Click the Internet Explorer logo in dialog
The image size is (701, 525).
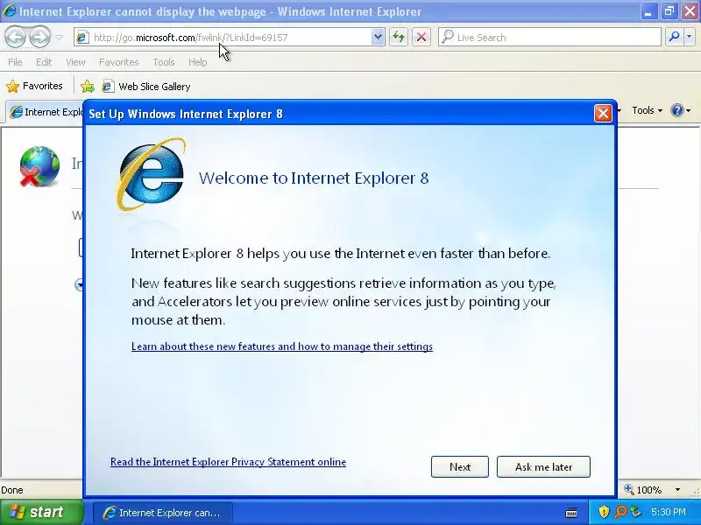coord(152,174)
